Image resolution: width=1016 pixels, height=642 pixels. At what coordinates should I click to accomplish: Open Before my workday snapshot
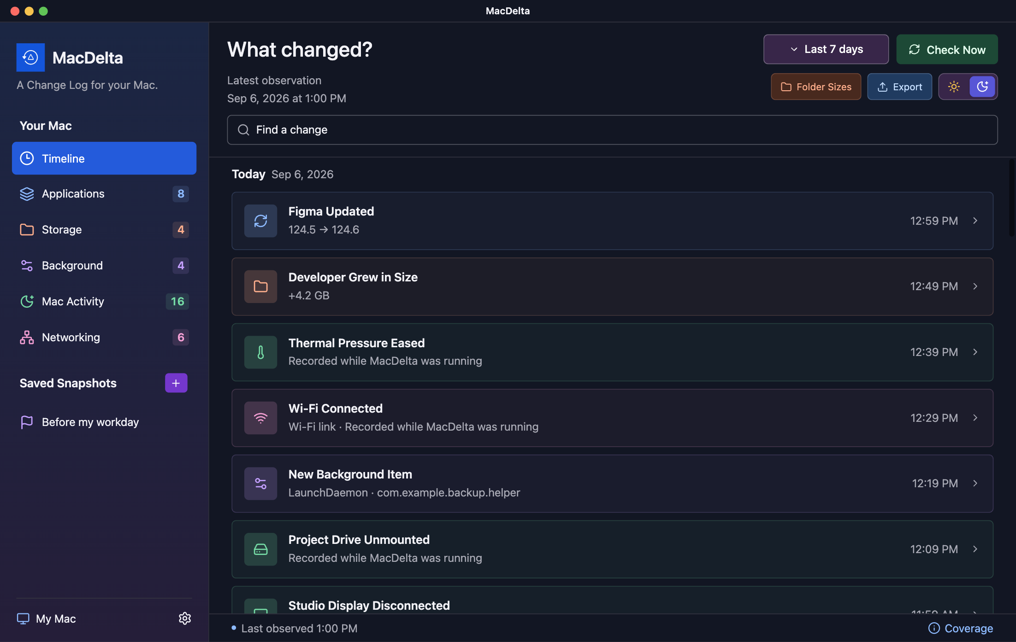[x=104, y=422]
